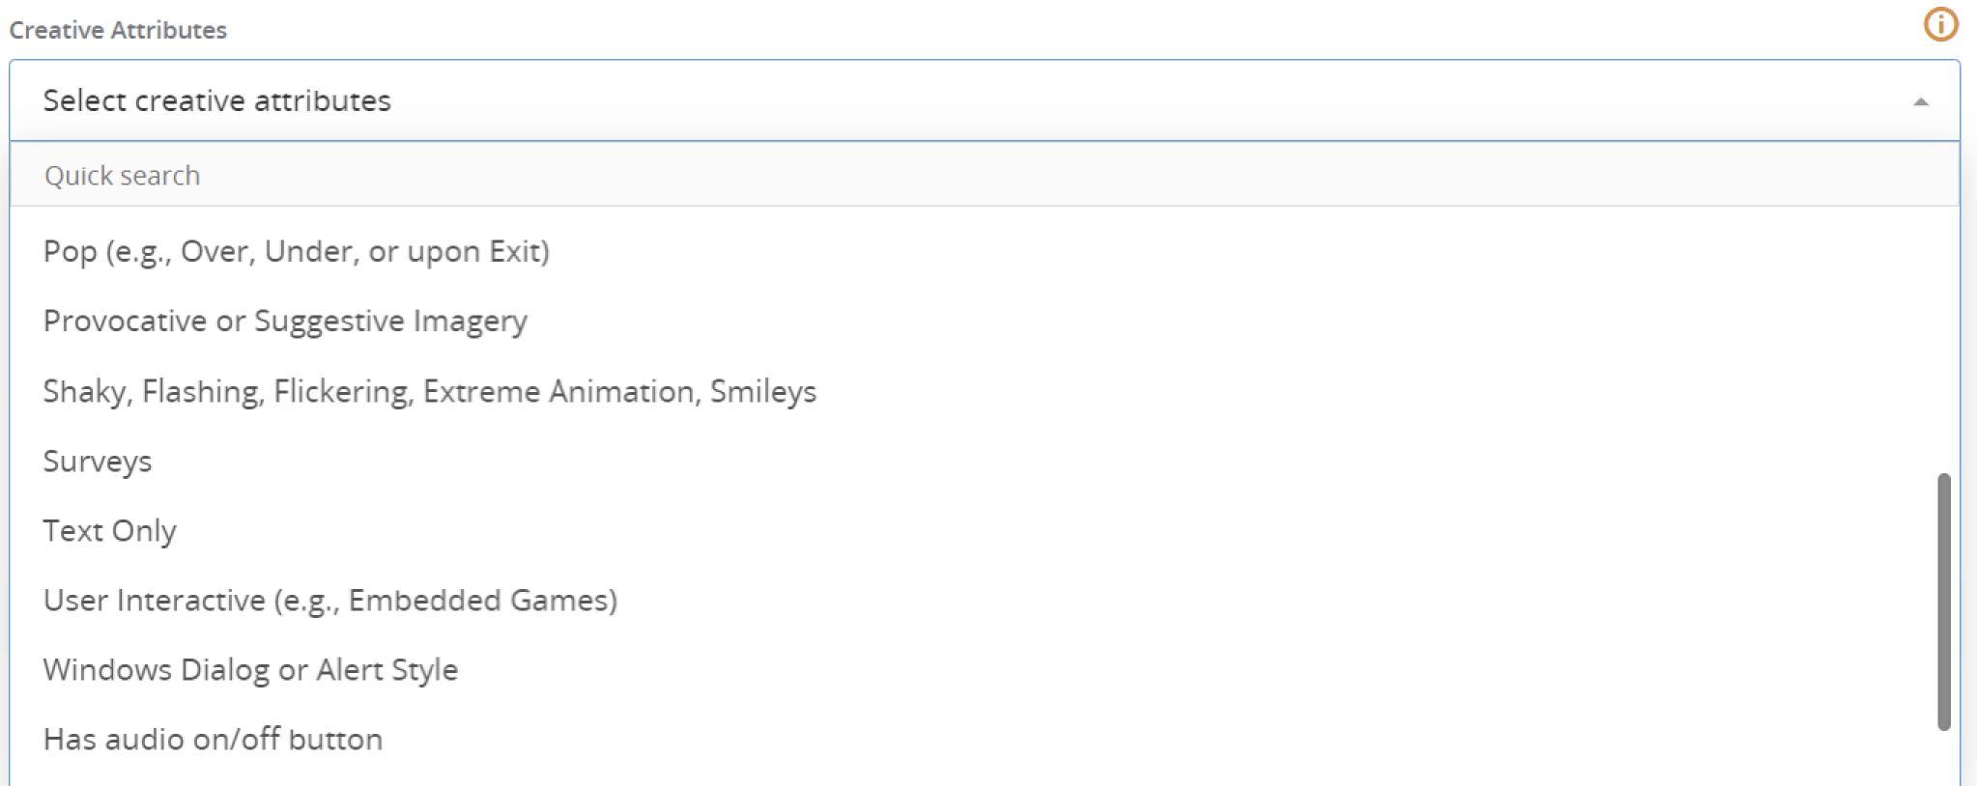1977x786 pixels.
Task: Pick Has audio on/off button option
Action: point(213,739)
